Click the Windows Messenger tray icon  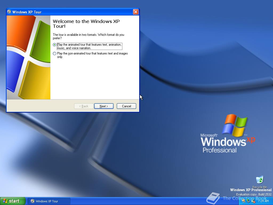tap(253, 201)
